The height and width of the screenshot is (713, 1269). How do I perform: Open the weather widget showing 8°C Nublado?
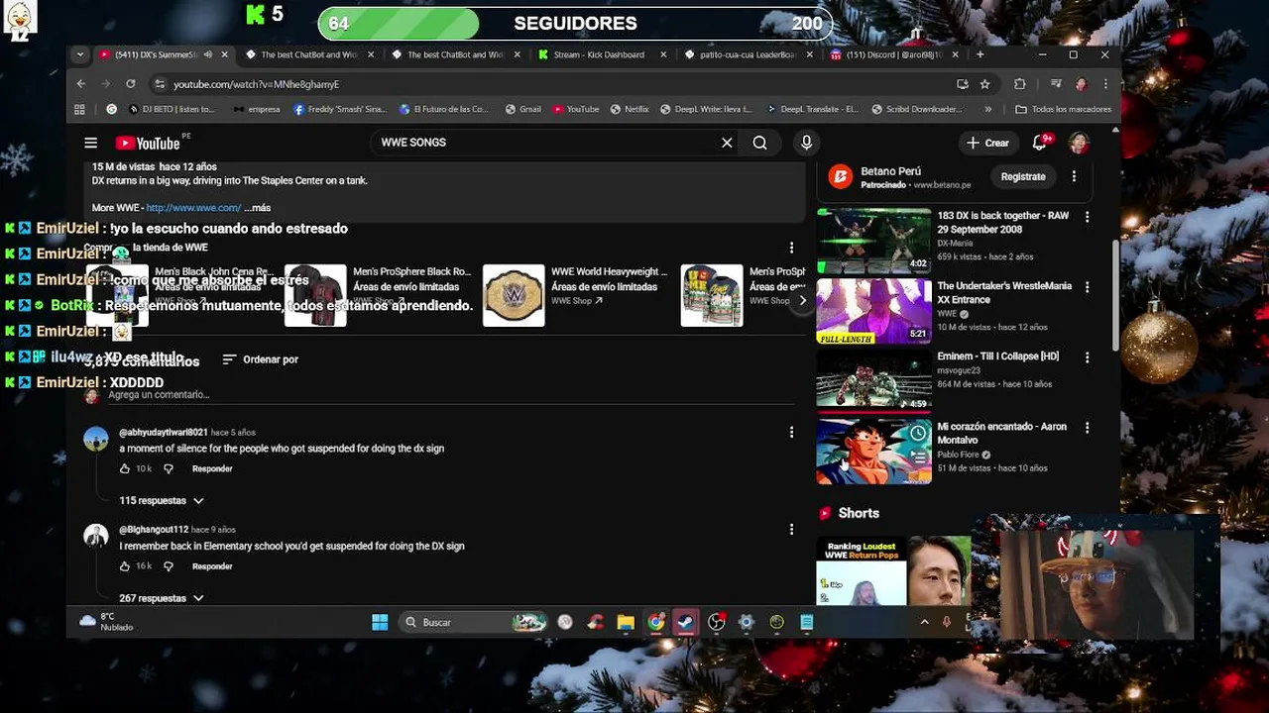click(x=107, y=622)
